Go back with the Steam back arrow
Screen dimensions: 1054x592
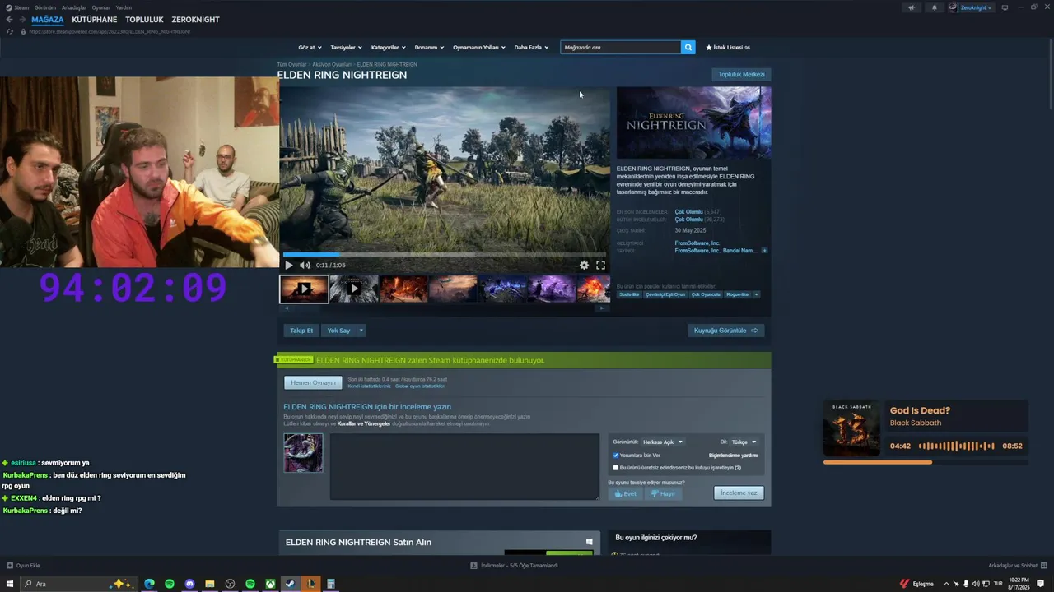[10, 20]
